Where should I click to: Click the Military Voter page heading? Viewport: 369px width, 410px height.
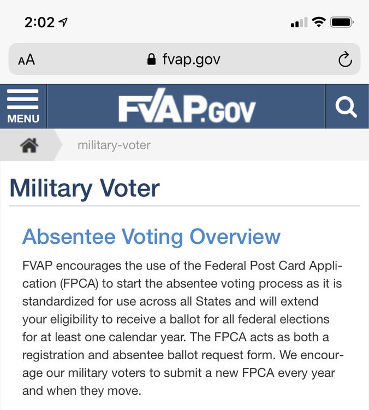point(85,188)
